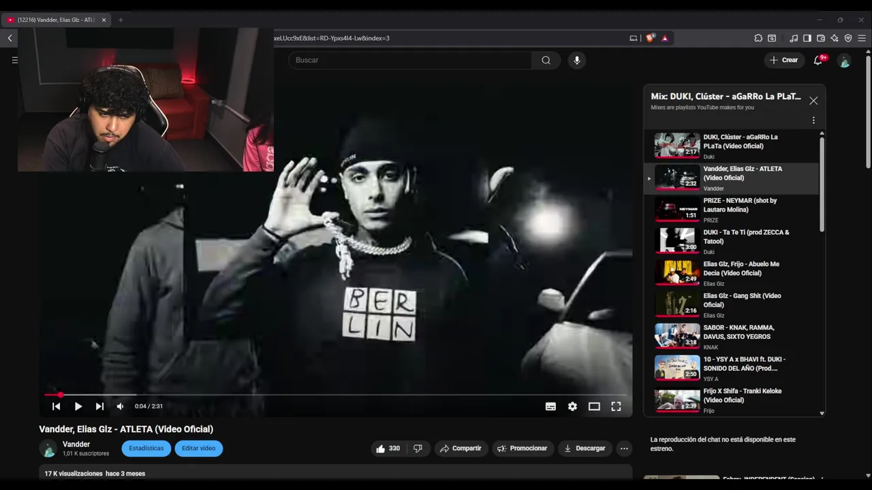Viewport: 872px width, 490px height.
Task: Open the account avatar menu
Action: 845,61
